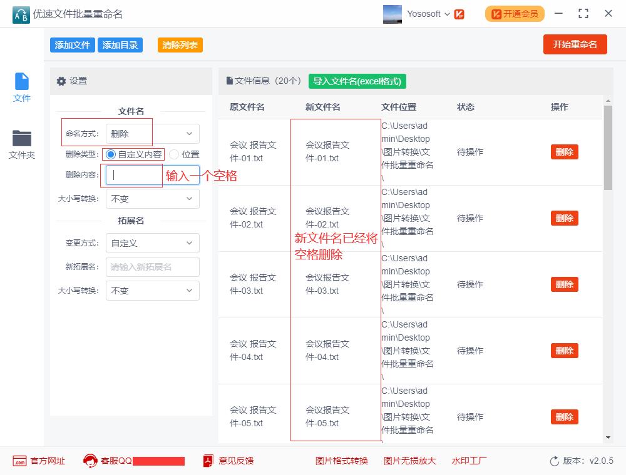This screenshot has width=626, height=475.
Task: Click the 清除列表 button
Action: 180,45
